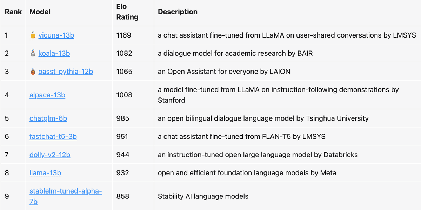Click the gold medal icon beside vicuna-13b

point(32,35)
